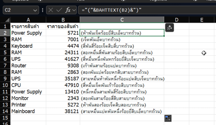Open the Auto Fill Options icon
The width and height of the screenshot is (216, 125).
click(x=168, y=118)
